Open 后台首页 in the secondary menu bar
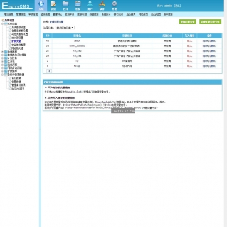This screenshot has width=227, height=227. coord(131,14)
